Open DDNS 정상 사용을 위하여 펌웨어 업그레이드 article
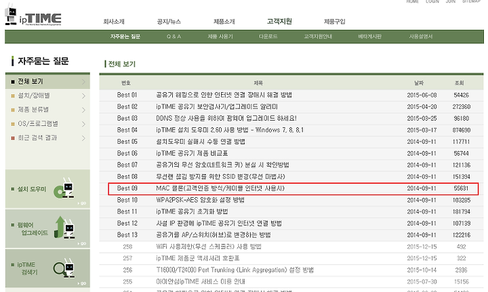The height and width of the screenshot is (292, 488). 226,118
